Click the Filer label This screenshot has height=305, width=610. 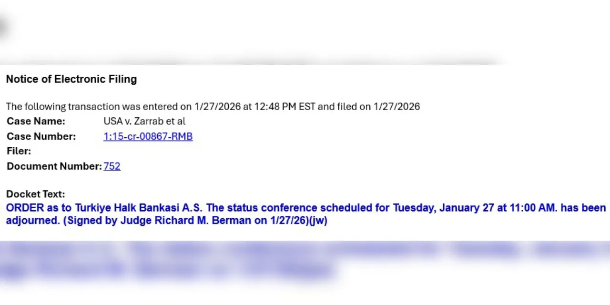pyautogui.click(x=19, y=152)
